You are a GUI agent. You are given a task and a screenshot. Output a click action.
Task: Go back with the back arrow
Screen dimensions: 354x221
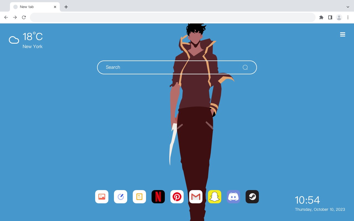(6, 17)
